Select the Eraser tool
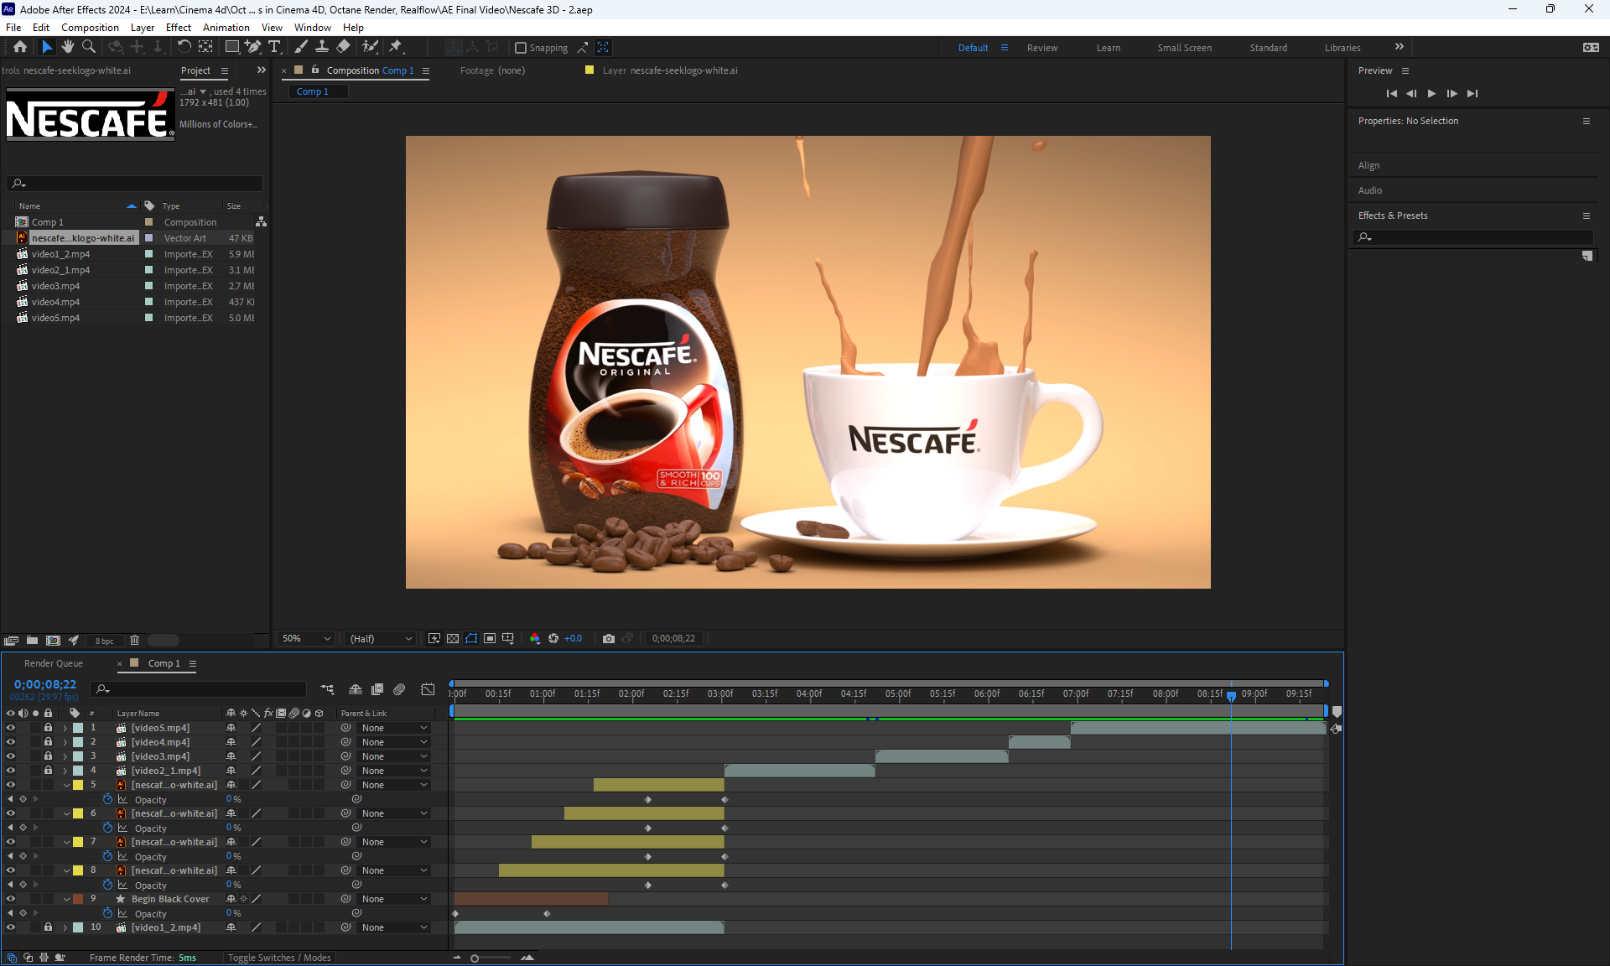The height and width of the screenshot is (966, 1610). pos(344,47)
